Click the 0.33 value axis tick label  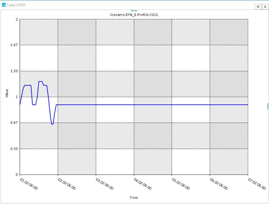[14, 149]
